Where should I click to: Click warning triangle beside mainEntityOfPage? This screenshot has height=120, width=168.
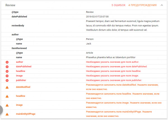[7, 114]
